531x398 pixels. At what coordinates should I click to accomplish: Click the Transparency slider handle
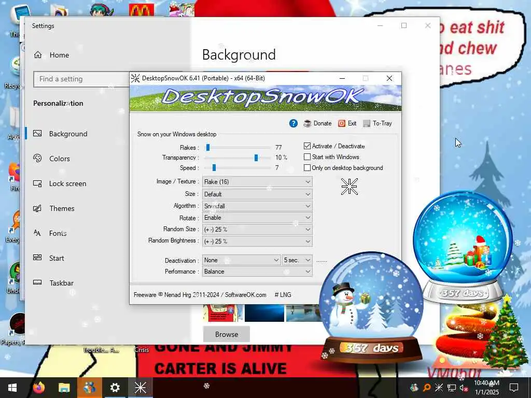256,158
